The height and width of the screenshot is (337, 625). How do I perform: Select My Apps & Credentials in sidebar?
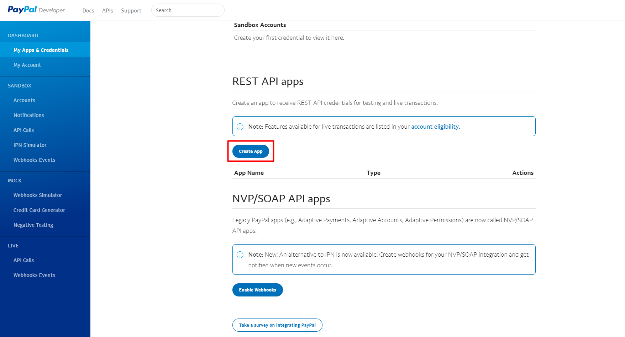(45, 50)
